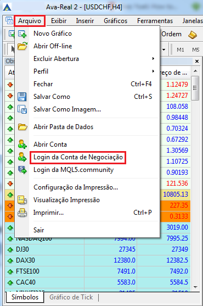203x306 pixels.
Task: Click the Visualização Impressão icon
Action: (22, 200)
